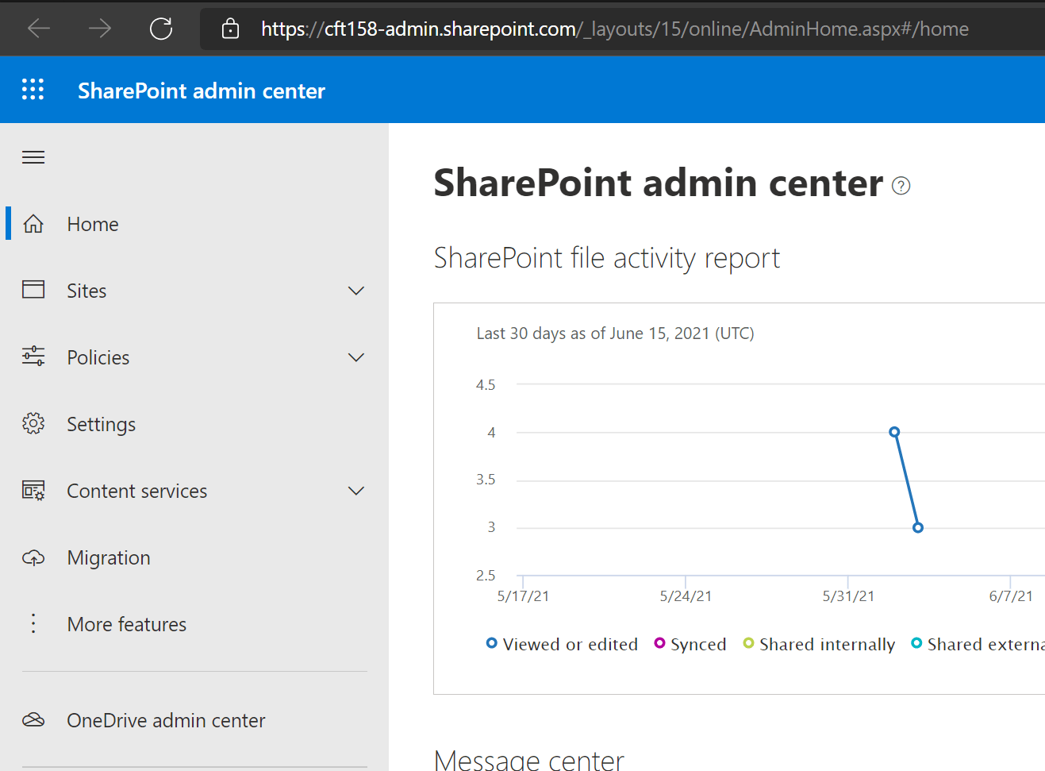Select the Migration cloud icon
This screenshot has height=771, width=1045.
33,557
